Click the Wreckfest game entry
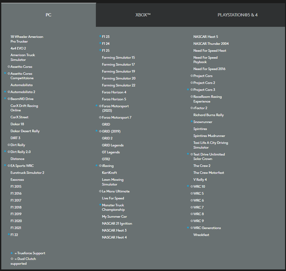 click(x=201, y=235)
